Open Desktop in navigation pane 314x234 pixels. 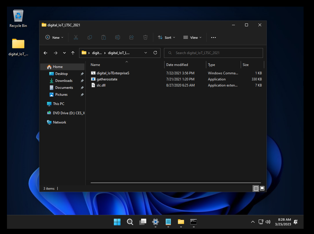62,74
